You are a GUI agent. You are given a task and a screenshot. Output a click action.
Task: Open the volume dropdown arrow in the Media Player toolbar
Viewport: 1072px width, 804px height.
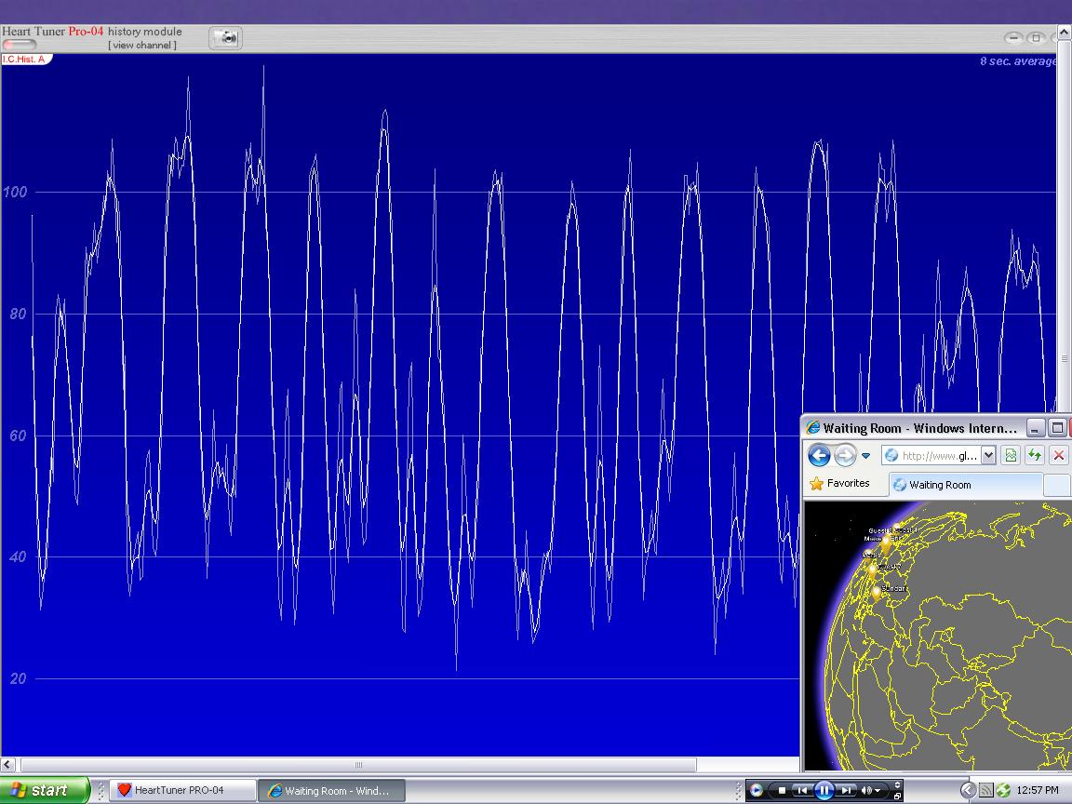878,791
